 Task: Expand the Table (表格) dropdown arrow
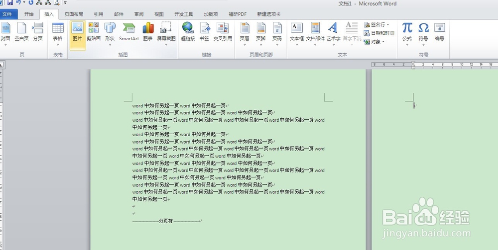click(x=58, y=45)
